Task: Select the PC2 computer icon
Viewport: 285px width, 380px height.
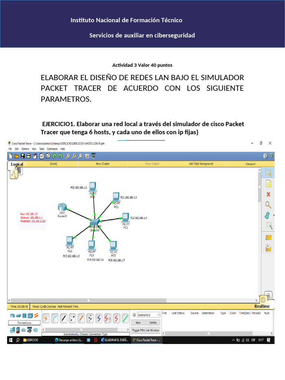Action: click(x=125, y=217)
